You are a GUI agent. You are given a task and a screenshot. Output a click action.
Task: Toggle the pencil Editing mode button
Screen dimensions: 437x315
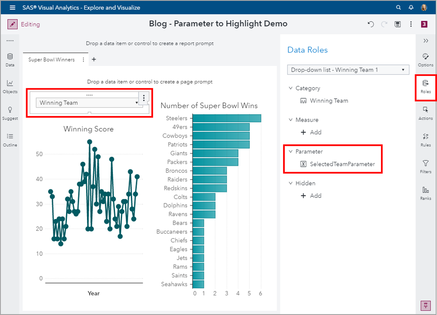(13, 24)
